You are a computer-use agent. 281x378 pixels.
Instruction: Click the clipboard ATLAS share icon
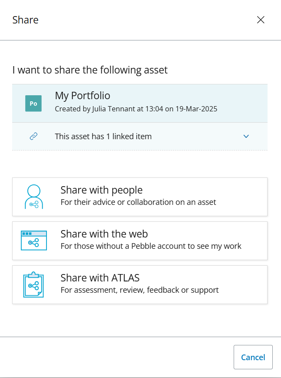coord(33,284)
